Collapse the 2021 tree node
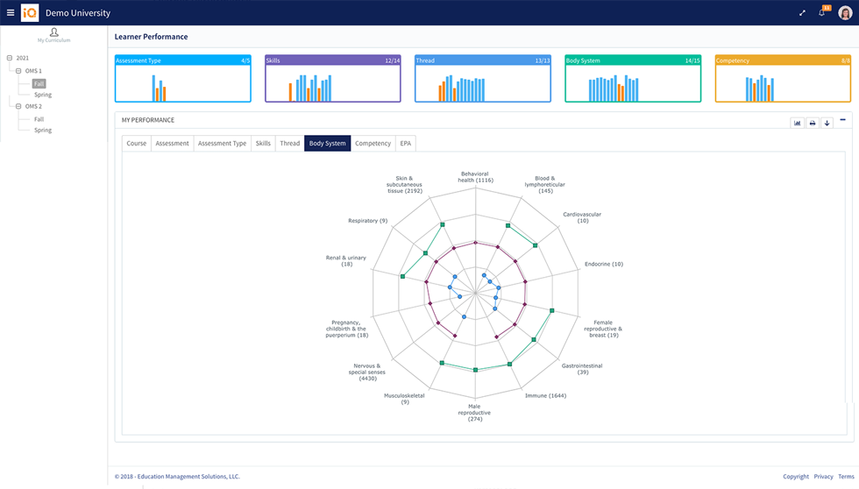This screenshot has width=859, height=489. pyautogui.click(x=10, y=58)
